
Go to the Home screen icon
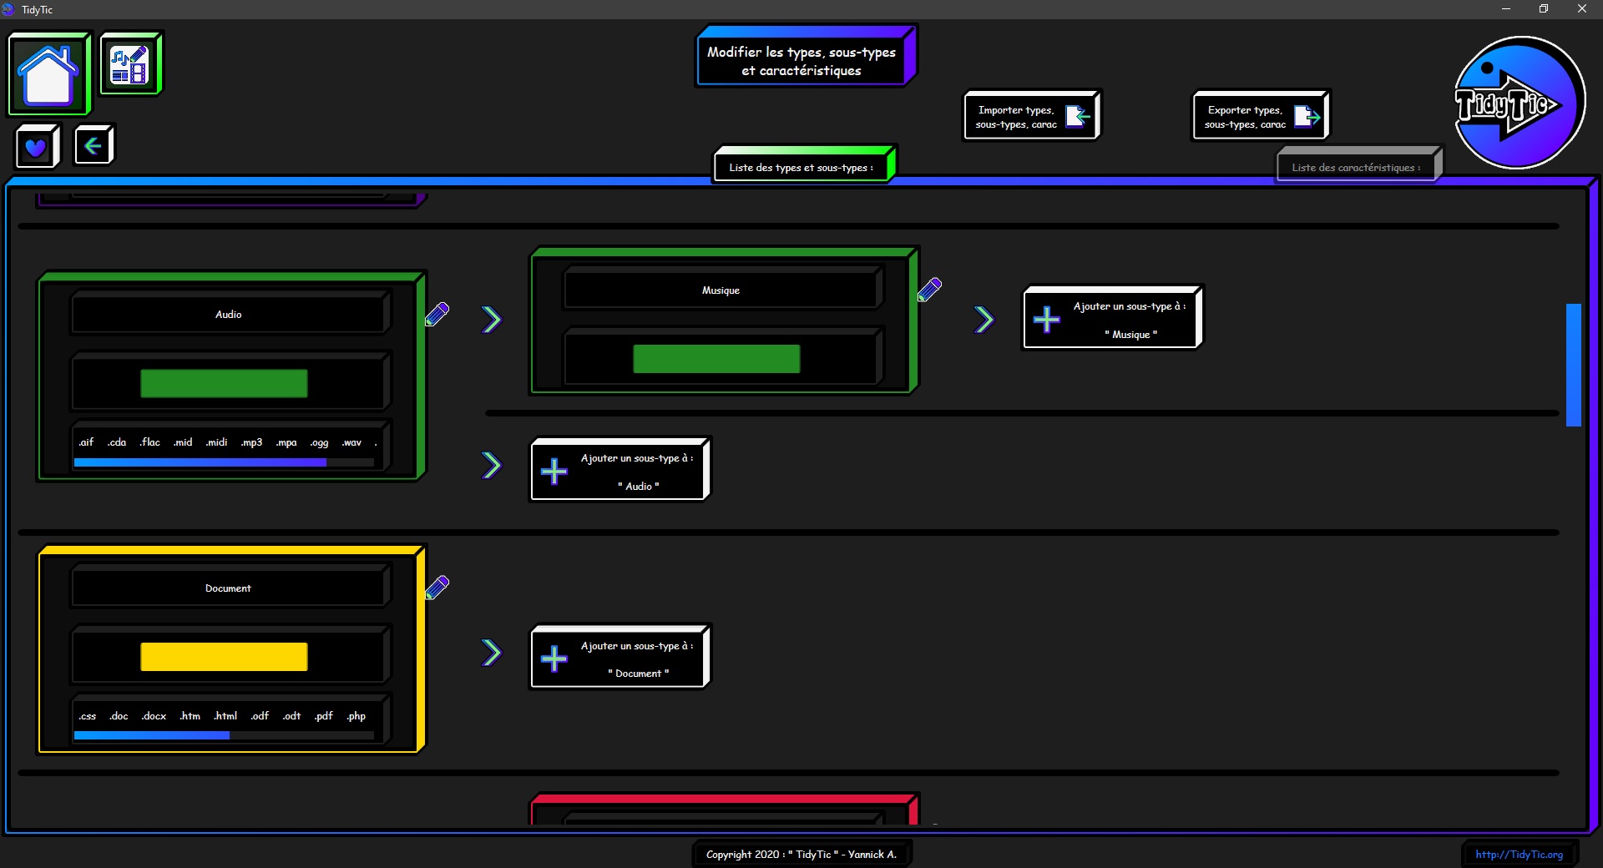point(48,73)
